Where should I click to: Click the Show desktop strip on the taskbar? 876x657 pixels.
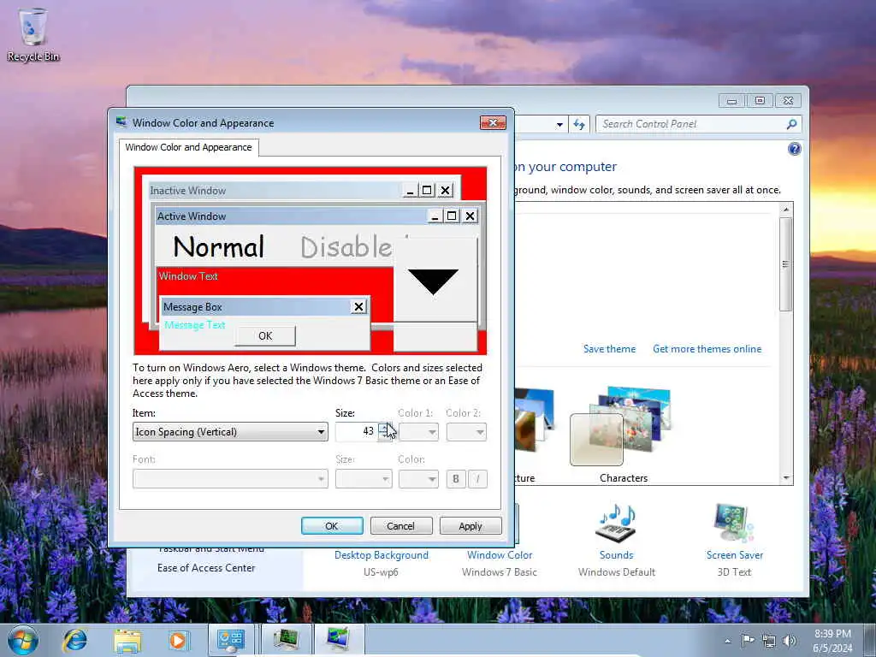(869, 640)
